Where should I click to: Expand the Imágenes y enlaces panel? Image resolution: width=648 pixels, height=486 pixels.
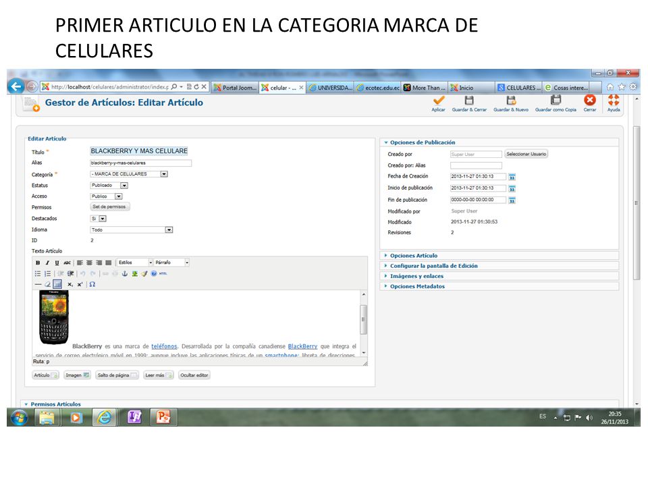click(x=416, y=276)
